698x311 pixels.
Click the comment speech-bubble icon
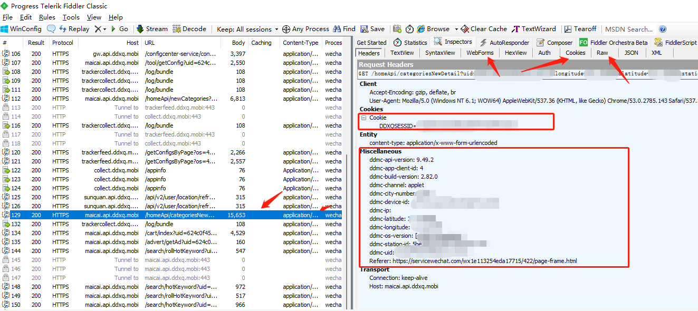point(51,29)
